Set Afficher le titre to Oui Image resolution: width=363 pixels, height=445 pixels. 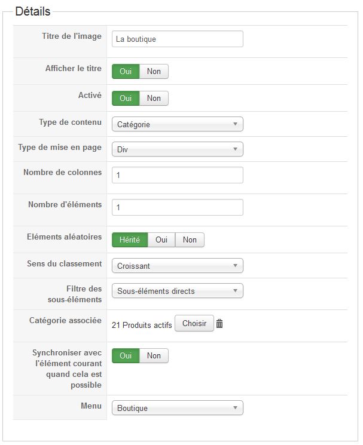pyautogui.click(x=126, y=71)
